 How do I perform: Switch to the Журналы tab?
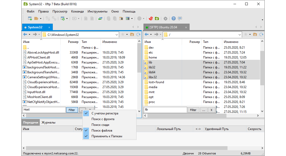pyautogui.click(x=49, y=122)
